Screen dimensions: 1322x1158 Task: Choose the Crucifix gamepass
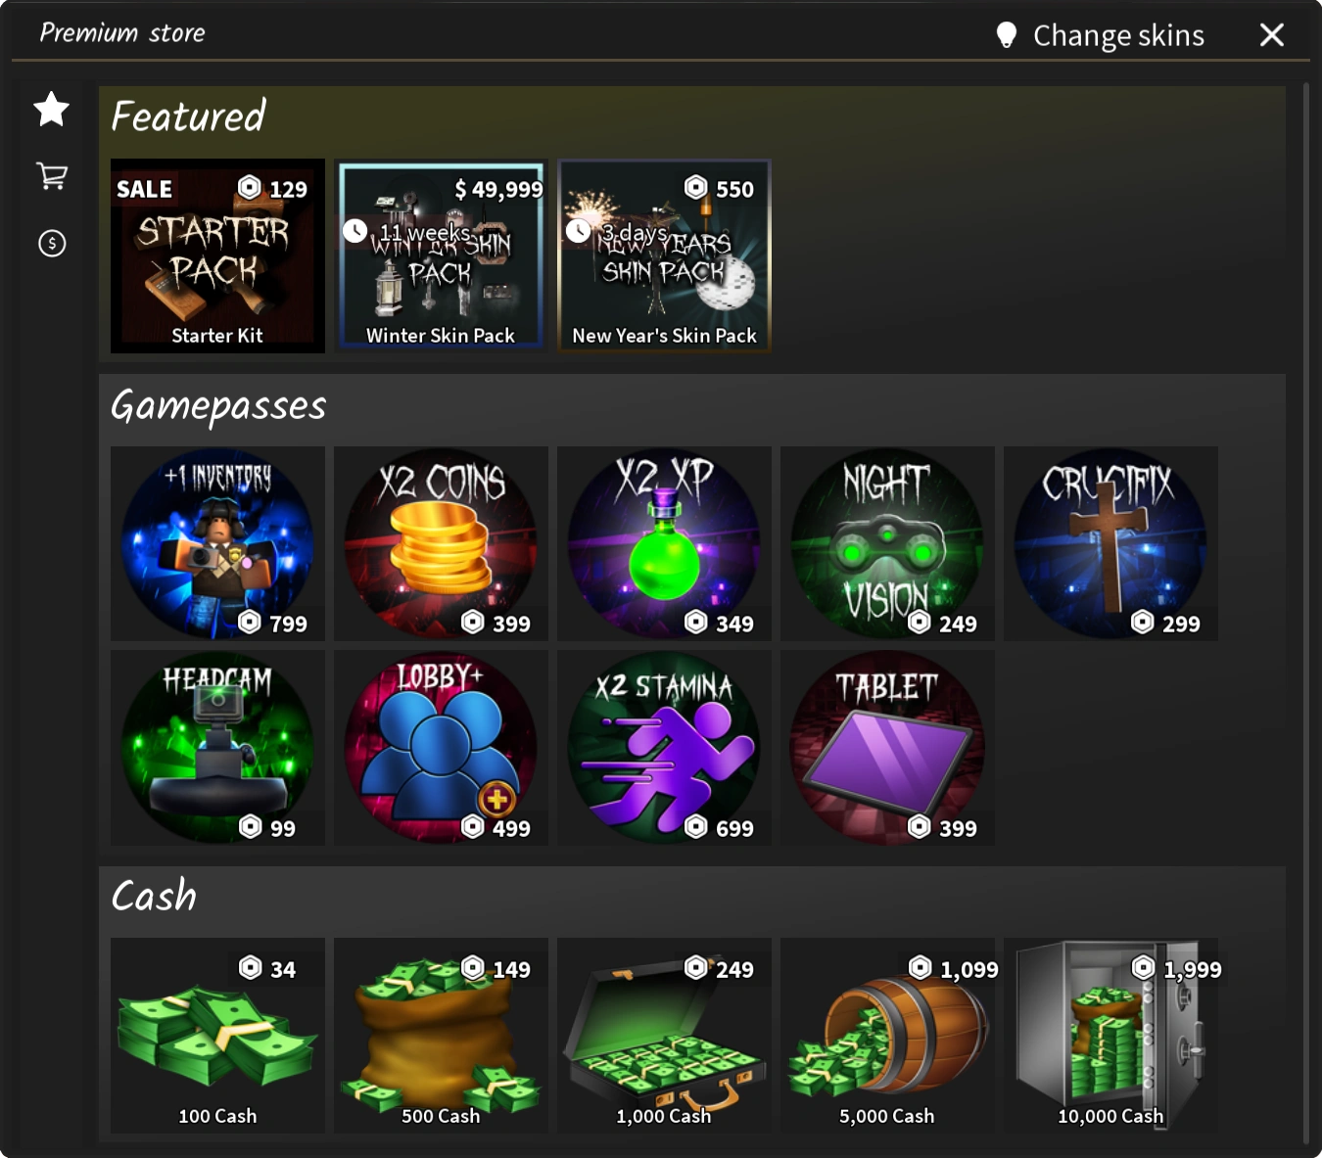(1110, 544)
